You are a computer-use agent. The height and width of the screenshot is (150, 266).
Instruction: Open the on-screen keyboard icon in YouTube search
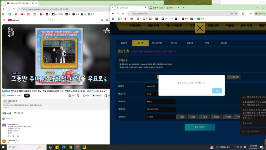[x=102, y=20]
